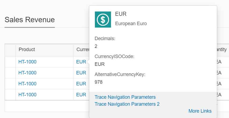Open HT-1000 link in second table row
Screen dimensions: 229x118
coord(27,73)
